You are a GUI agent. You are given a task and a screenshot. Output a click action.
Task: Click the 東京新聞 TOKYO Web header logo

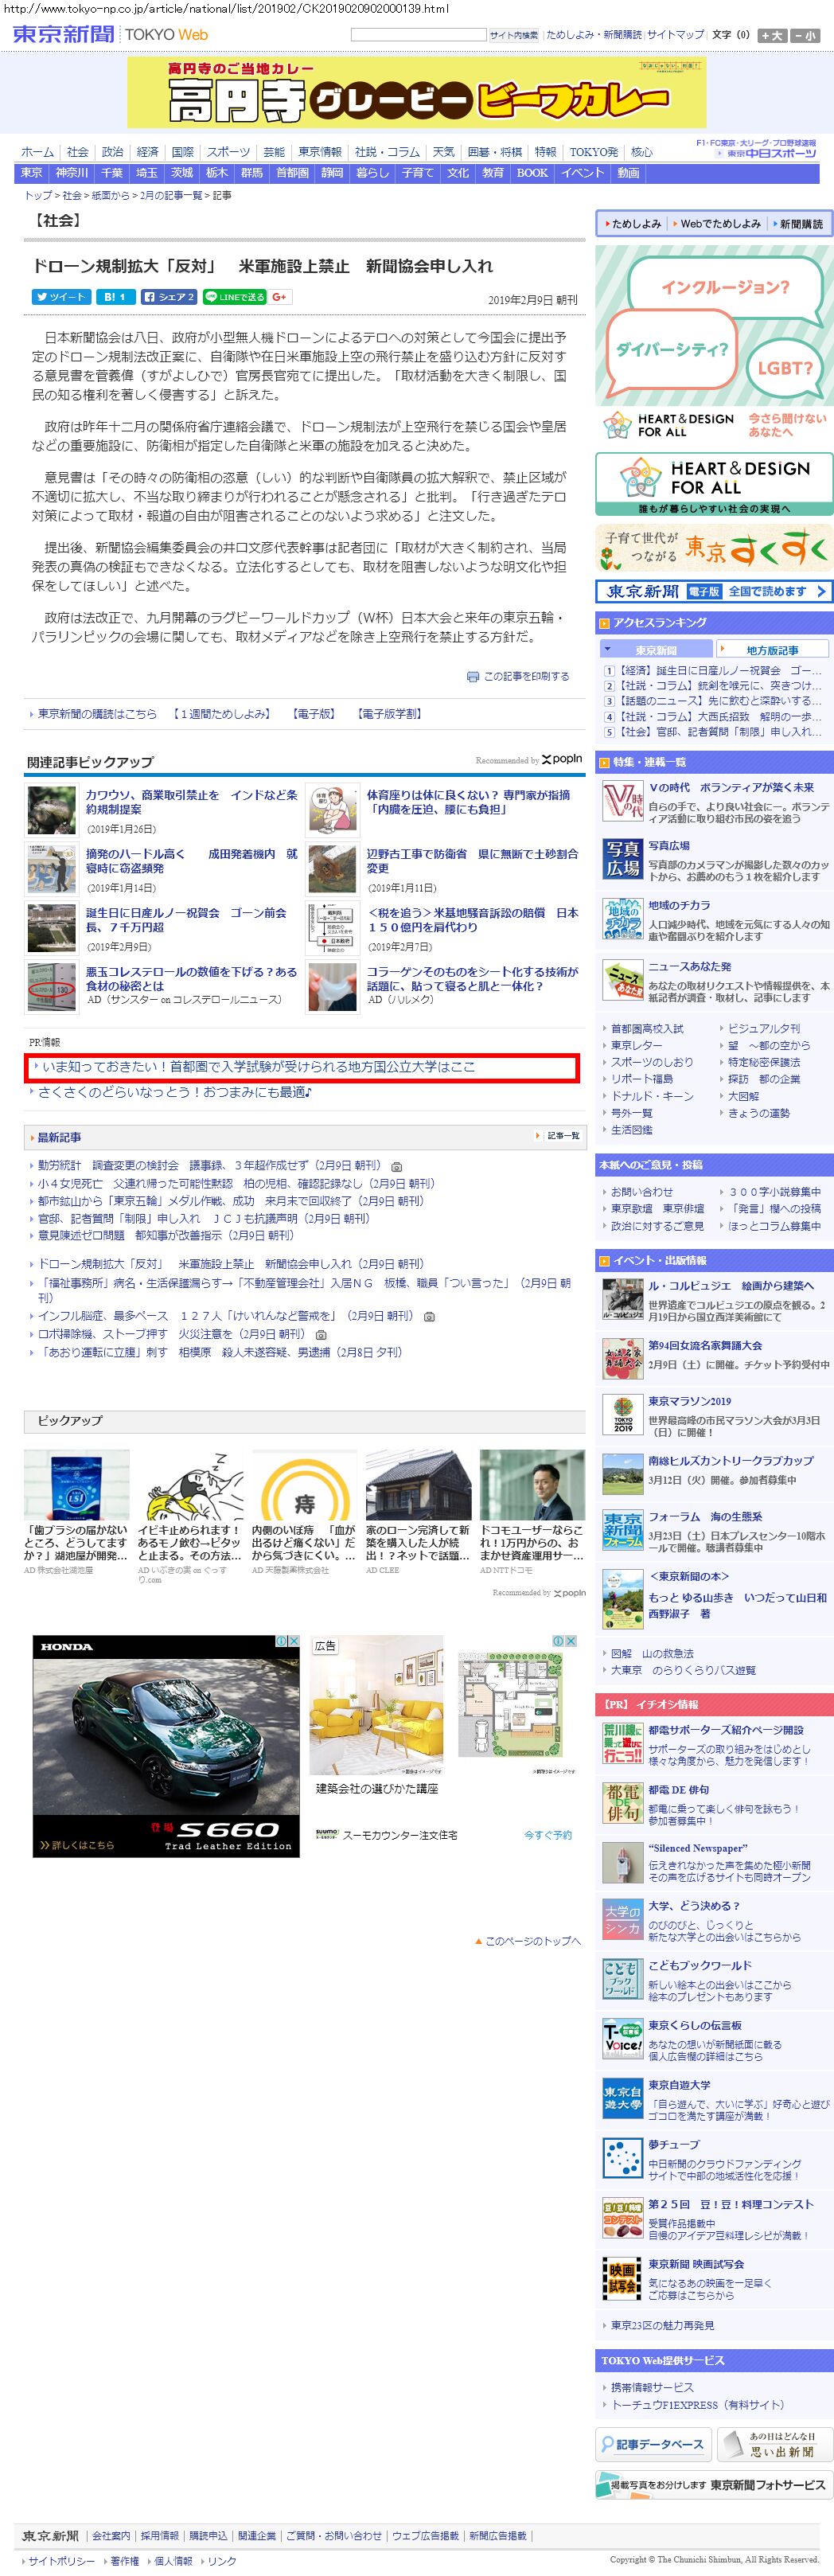point(110,34)
